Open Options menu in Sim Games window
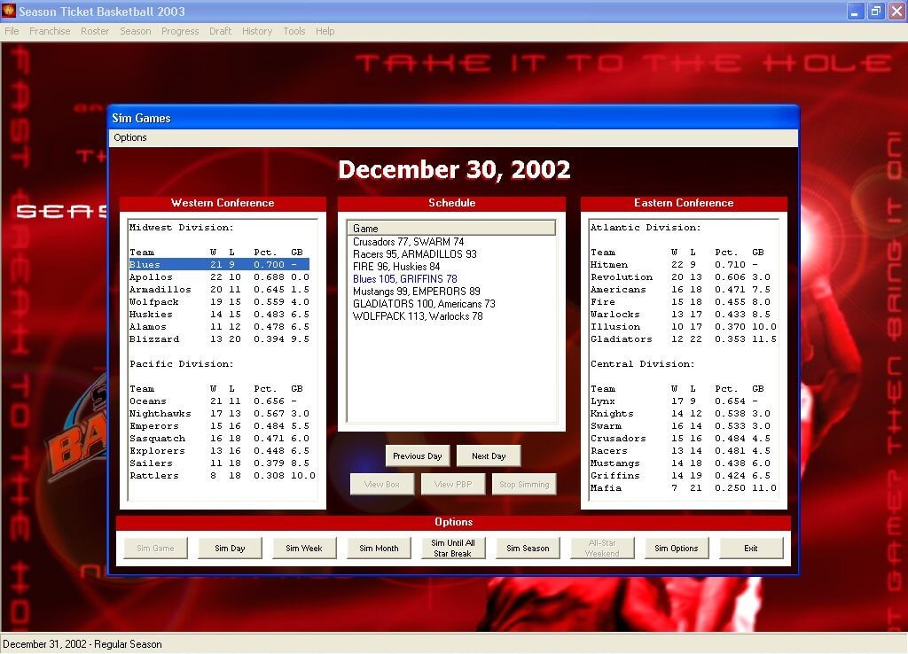This screenshot has width=908, height=654. 130,137
